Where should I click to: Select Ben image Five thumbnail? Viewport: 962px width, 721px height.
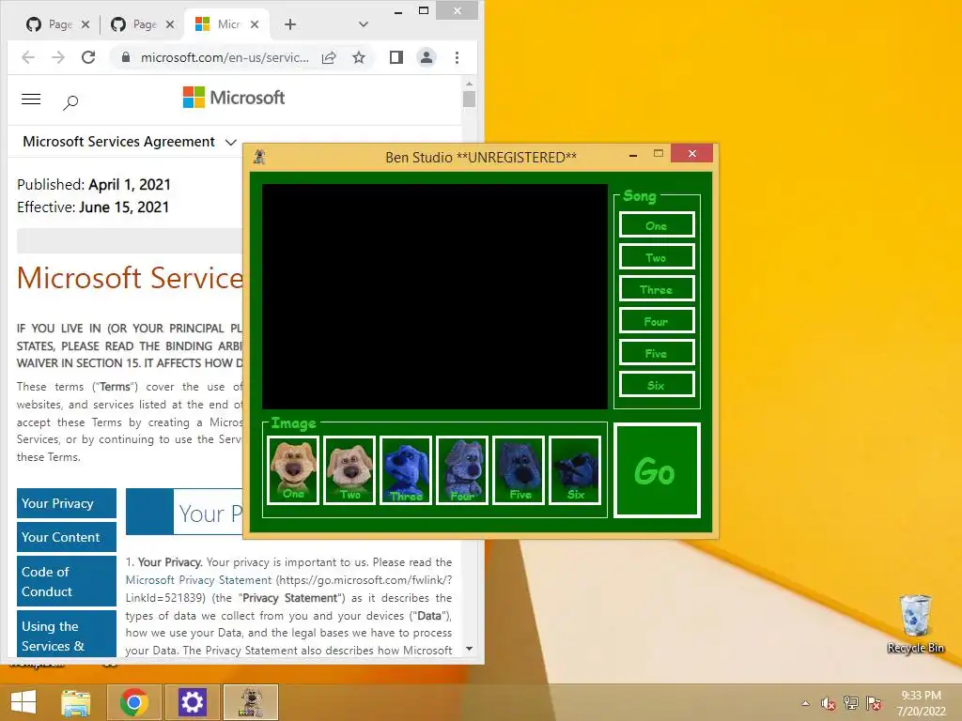click(519, 470)
